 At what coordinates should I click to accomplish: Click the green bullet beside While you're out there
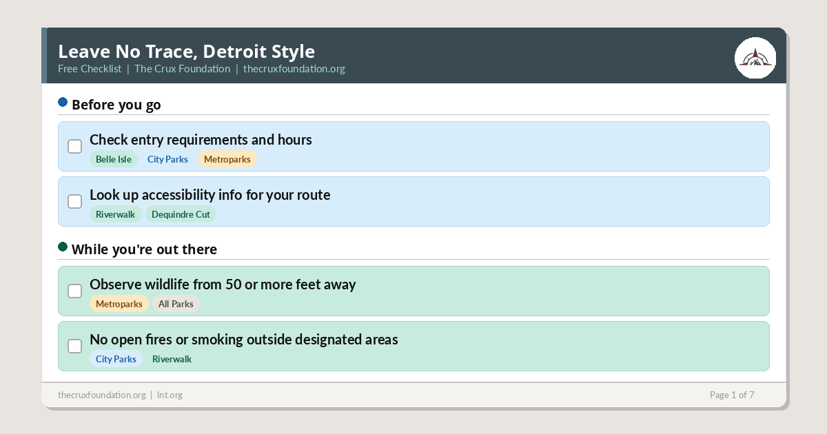(x=63, y=246)
